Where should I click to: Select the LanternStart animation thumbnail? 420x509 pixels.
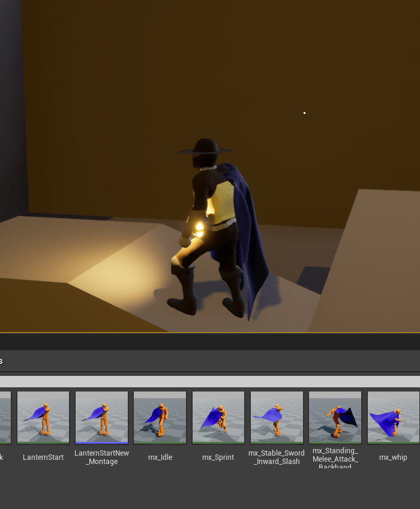pos(43,417)
